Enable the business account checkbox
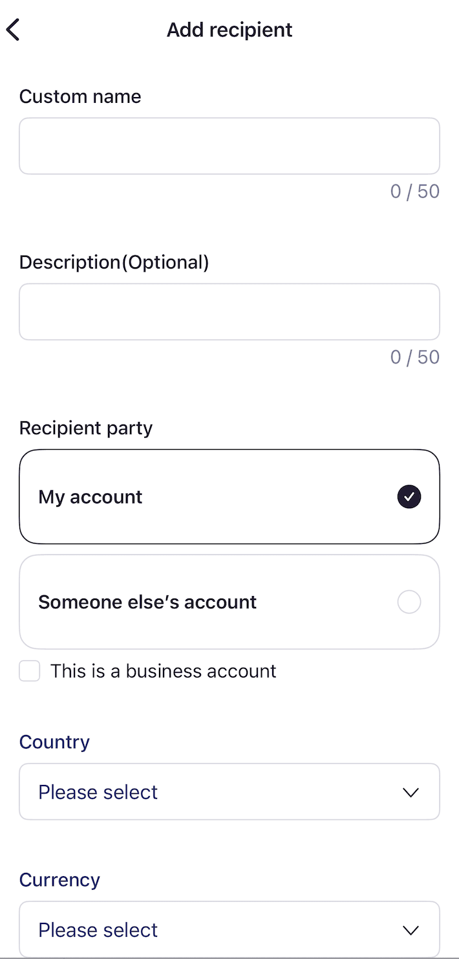459x959 pixels. coord(30,671)
